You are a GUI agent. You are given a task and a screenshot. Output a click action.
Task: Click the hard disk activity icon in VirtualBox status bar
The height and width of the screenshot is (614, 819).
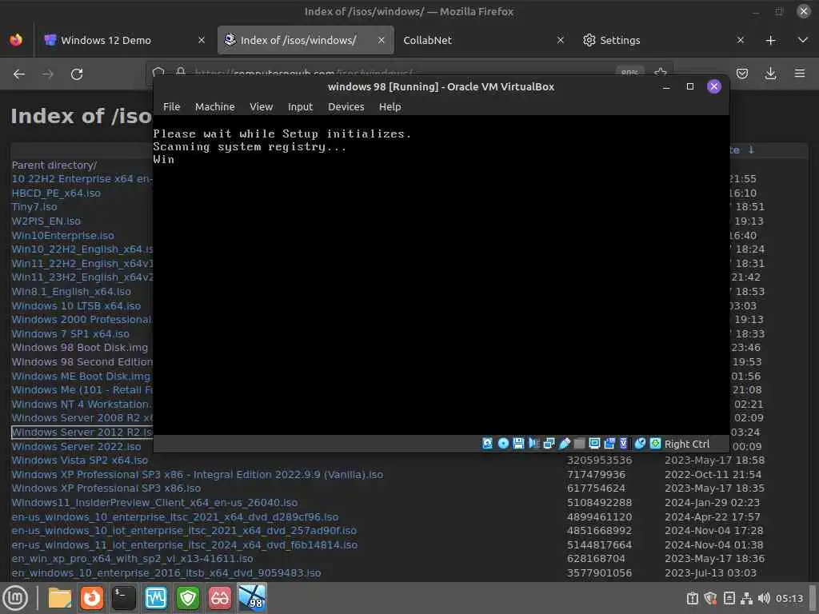[487, 443]
